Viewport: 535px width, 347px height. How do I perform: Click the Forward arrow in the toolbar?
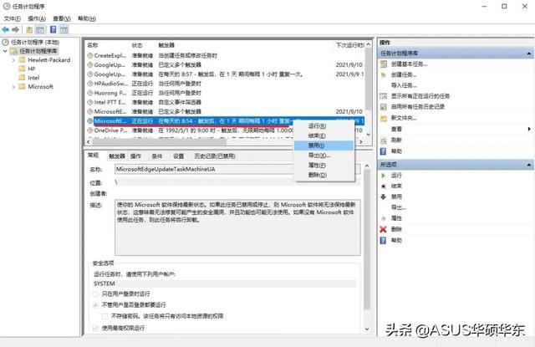[x=15, y=30]
